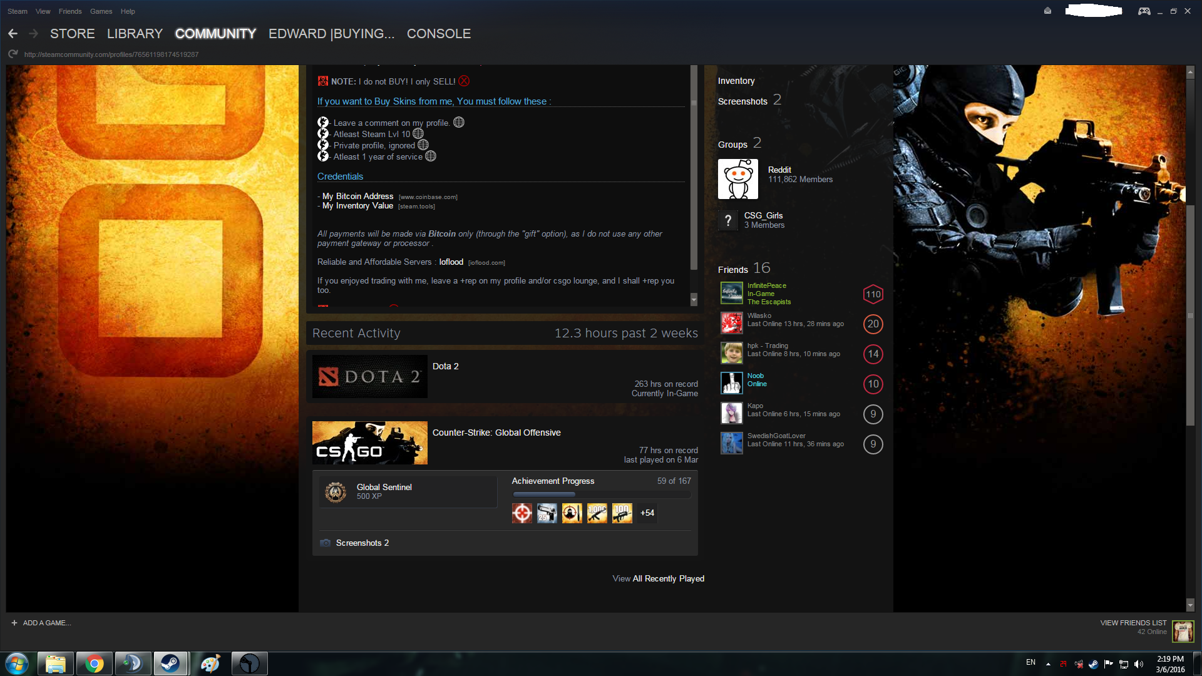Switch to the LIBRARY tab
The image size is (1202, 676).
coord(135,34)
